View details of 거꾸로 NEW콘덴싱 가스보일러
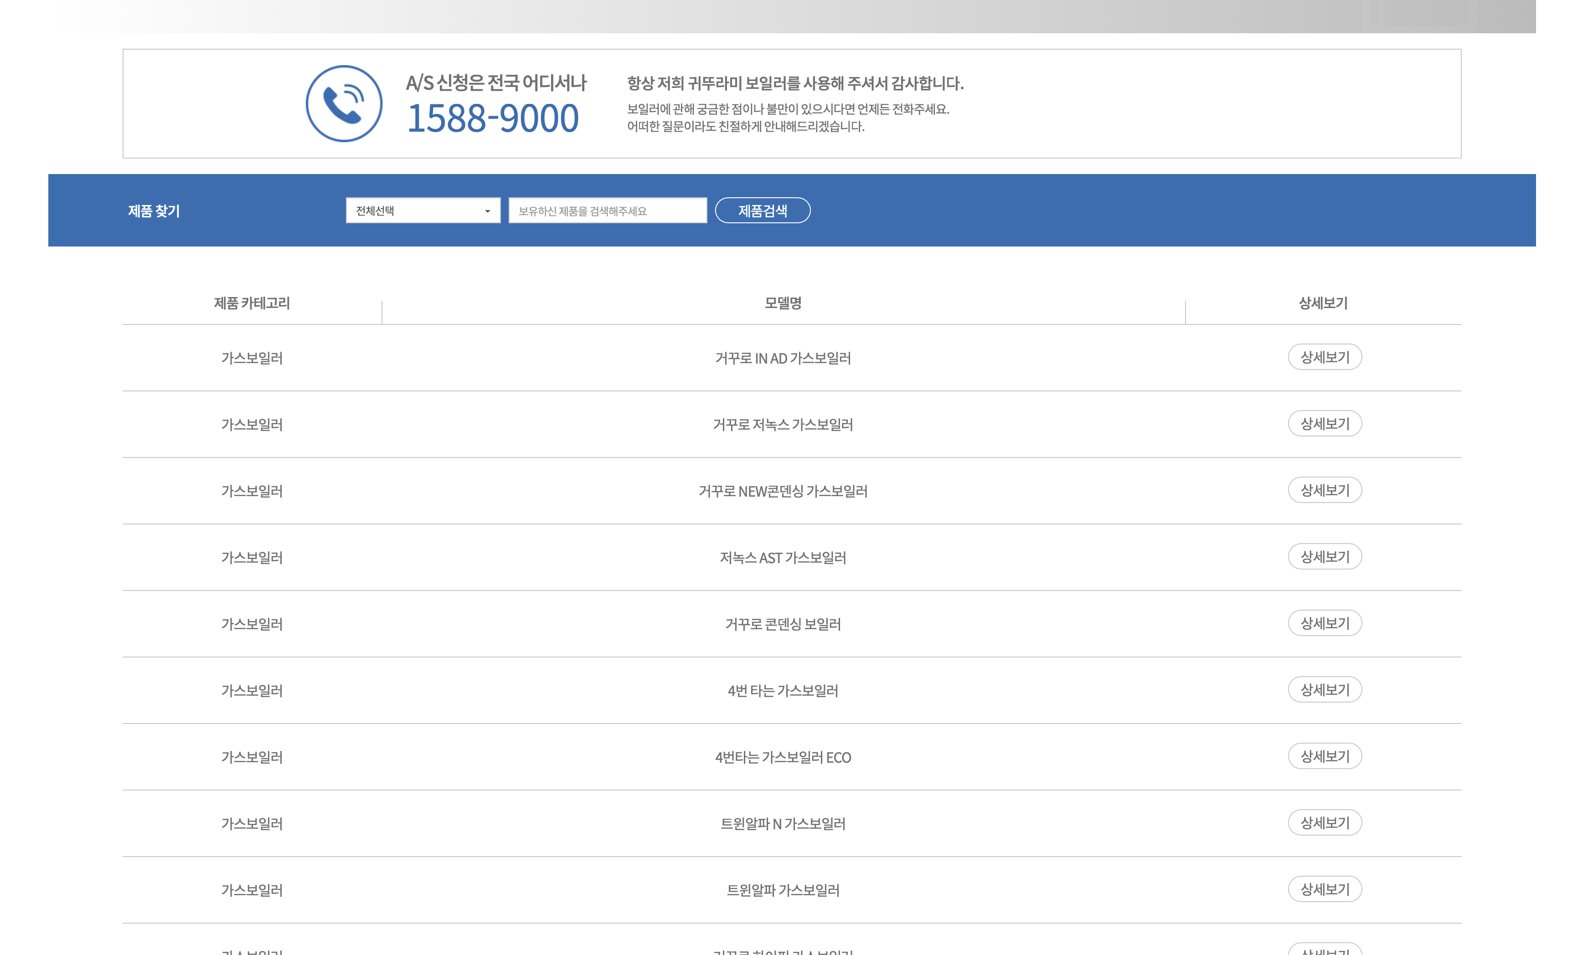This screenshot has width=1588, height=955. click(1324, 490)
